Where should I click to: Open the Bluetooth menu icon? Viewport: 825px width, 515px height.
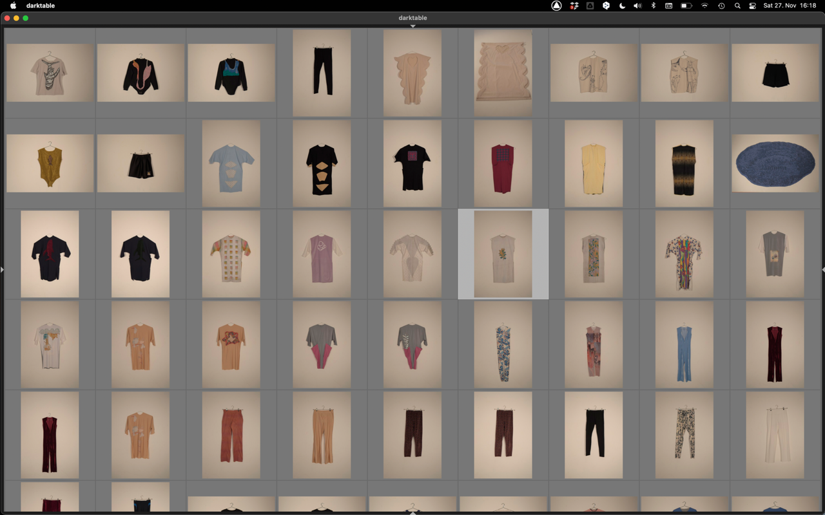653,6
